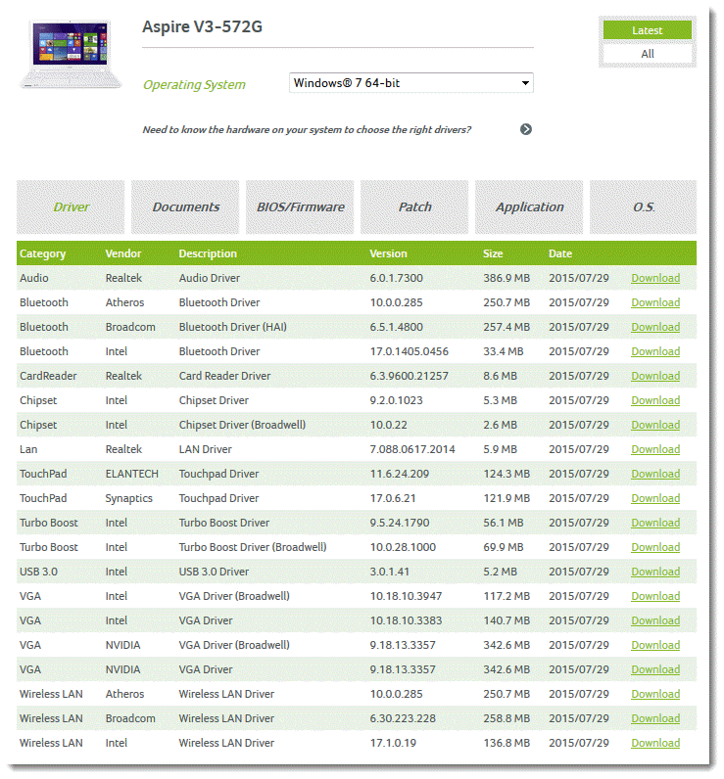Image resolution: width=724 pixels, height=779 pixels.
Task: Click the Version column header
Action: 388,253
